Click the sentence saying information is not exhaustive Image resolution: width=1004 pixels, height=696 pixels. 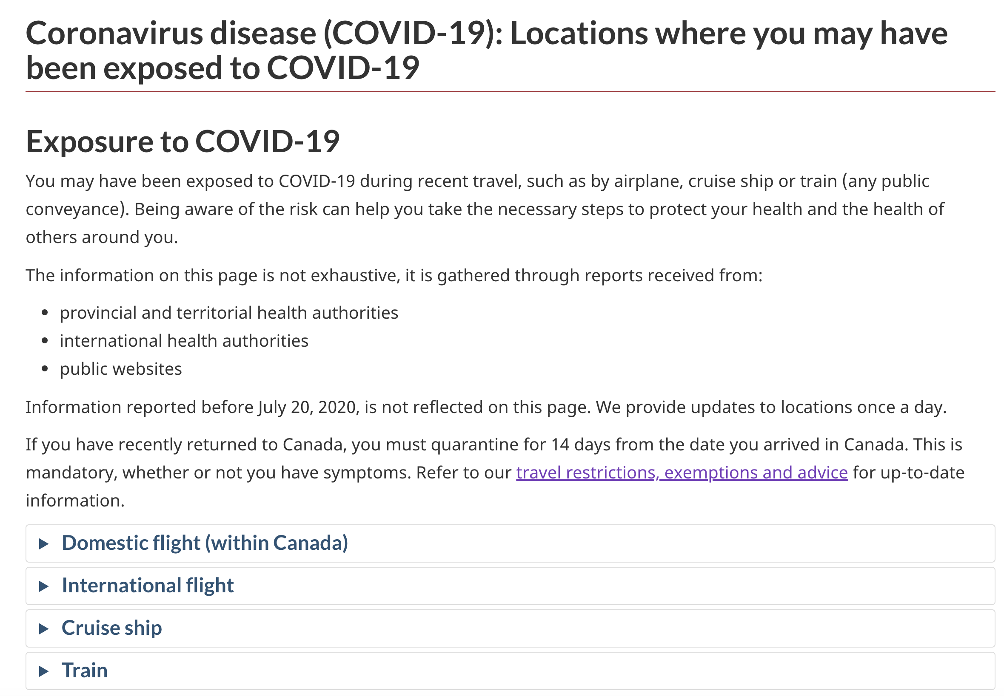coord(394,275)
